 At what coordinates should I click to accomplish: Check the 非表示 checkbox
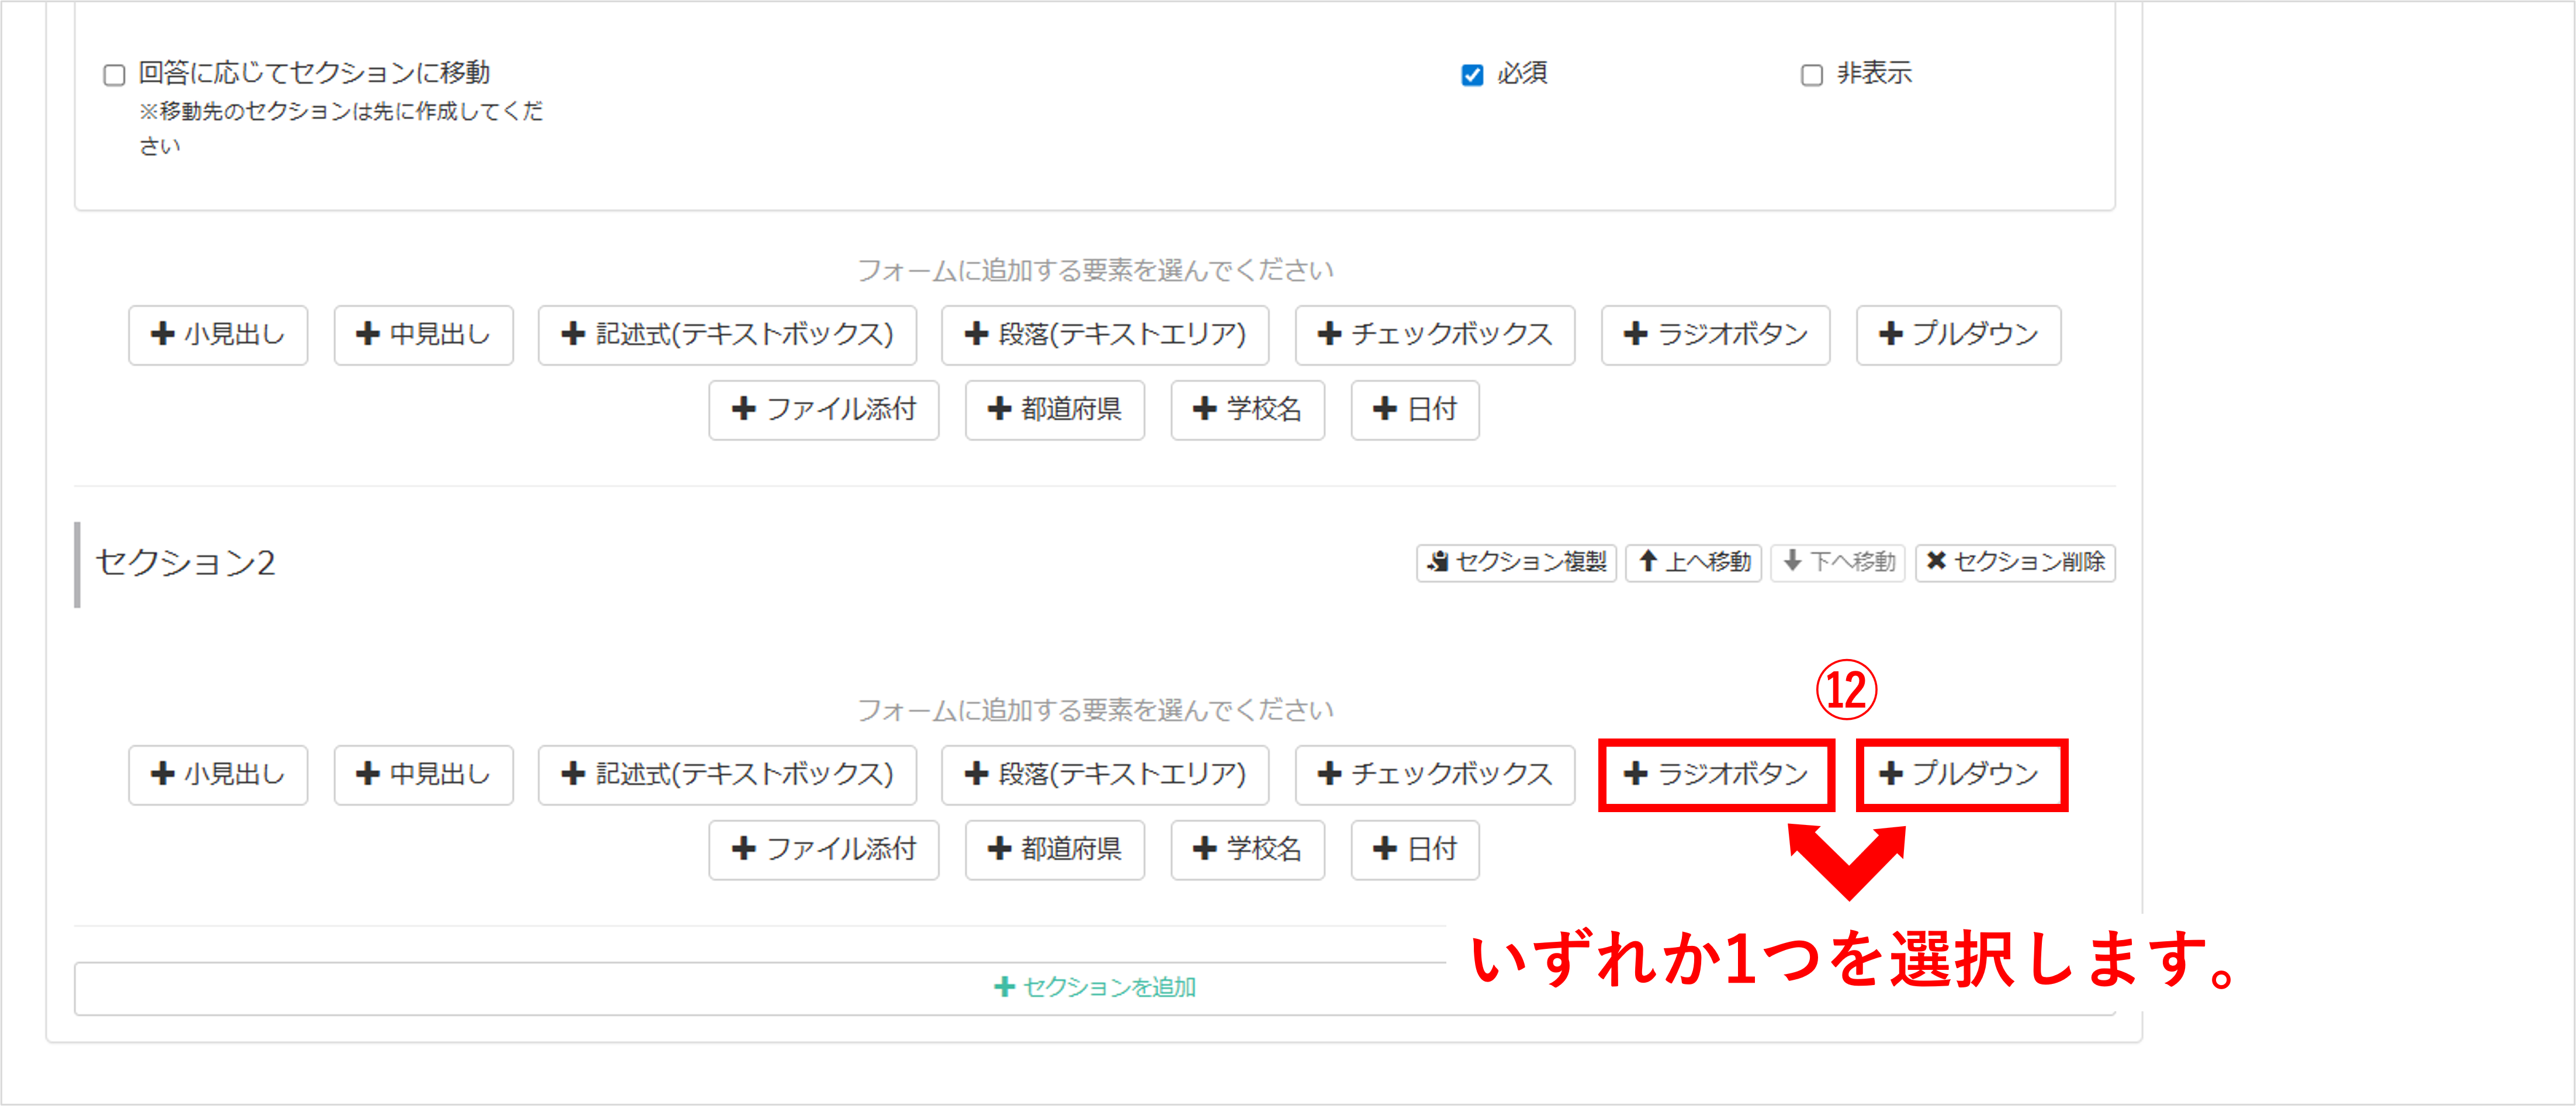click(x=1811, y=75)
